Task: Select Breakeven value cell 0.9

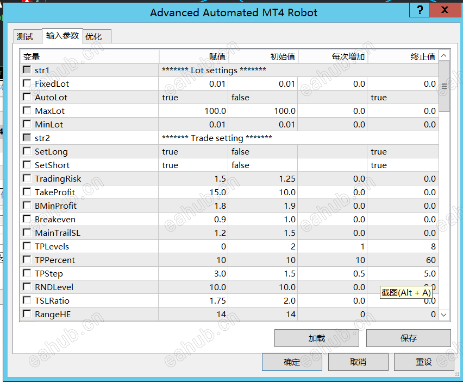Action: click(x=193, y=219)
